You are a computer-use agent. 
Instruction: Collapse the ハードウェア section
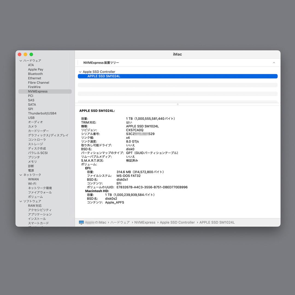pos(21,61)
